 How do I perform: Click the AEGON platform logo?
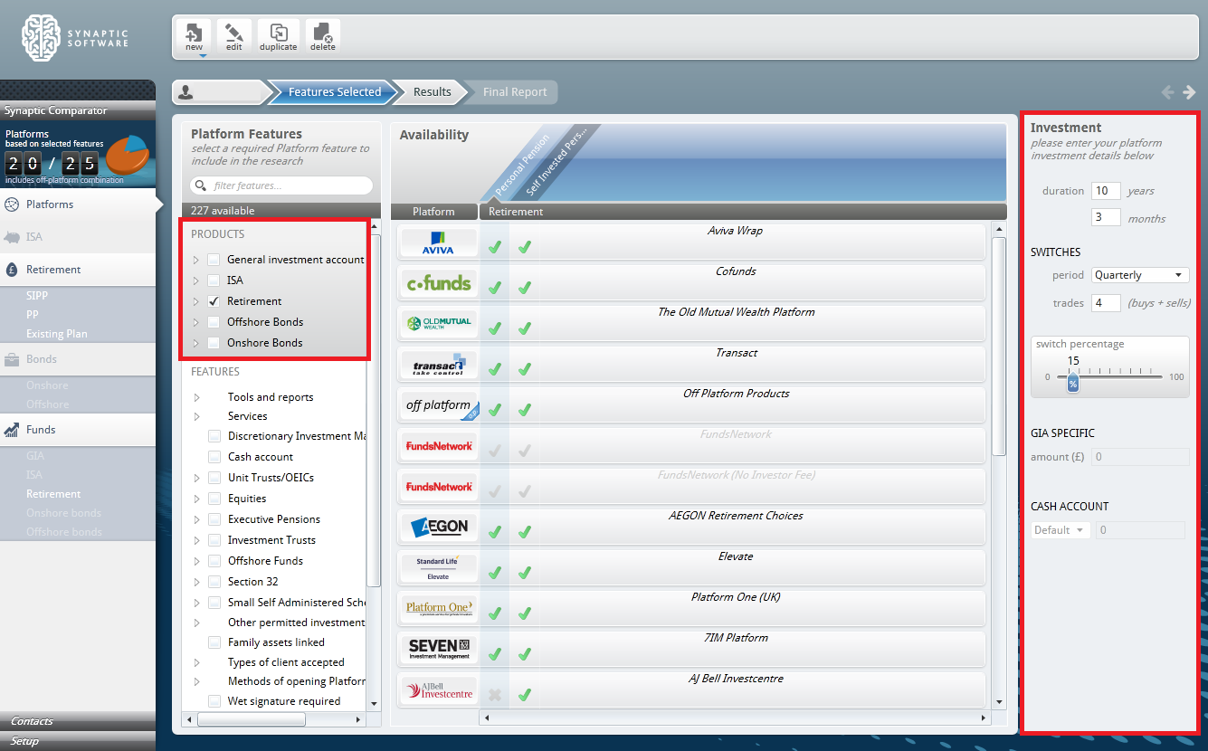click(x=439, y=528)
